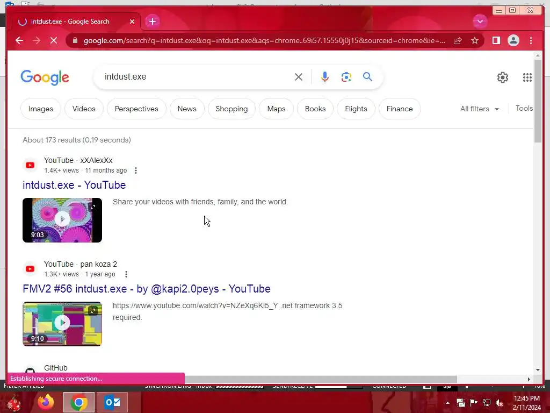Open more options for xXAlexXx result
This screenshot has height=413, width=550.
coord(136,170)
